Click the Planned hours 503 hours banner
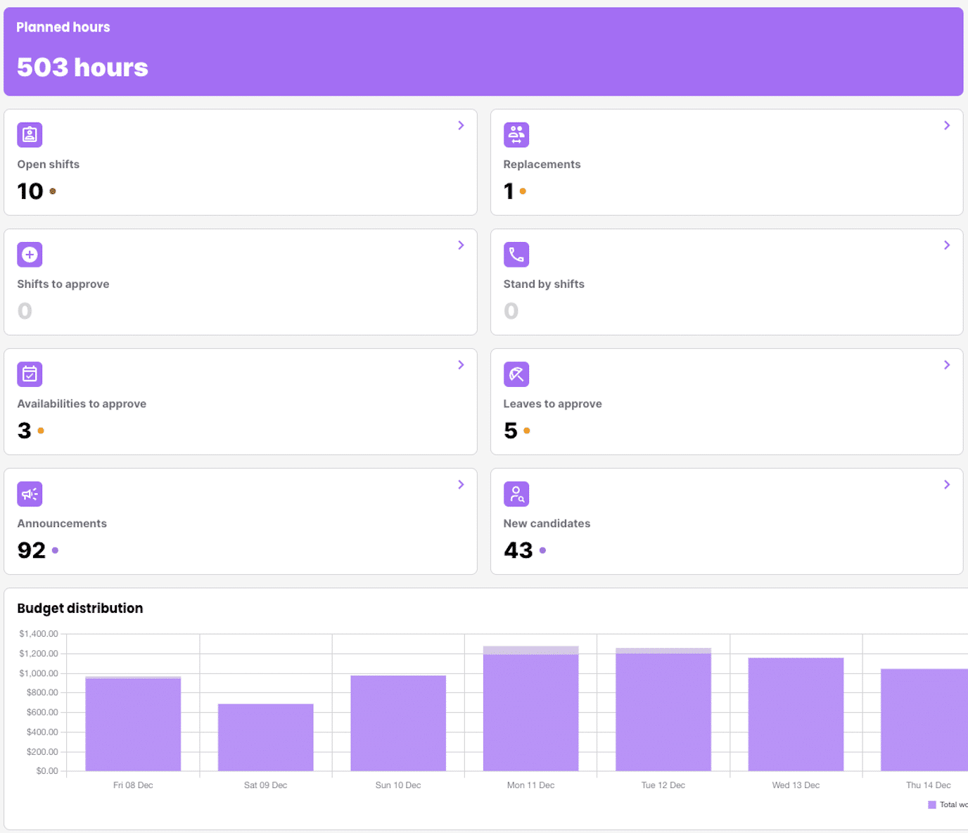 coord(483,52)
